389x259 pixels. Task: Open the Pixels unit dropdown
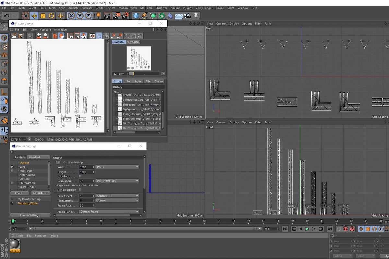pyautogui.click(x=117, y=167)
